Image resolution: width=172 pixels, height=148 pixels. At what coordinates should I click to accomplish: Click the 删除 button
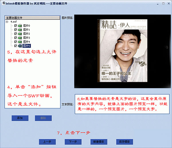click(x=43, y=118)
